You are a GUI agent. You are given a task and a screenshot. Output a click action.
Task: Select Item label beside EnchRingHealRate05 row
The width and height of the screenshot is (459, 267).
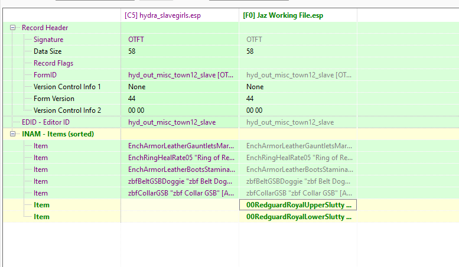tap(40, 158)
